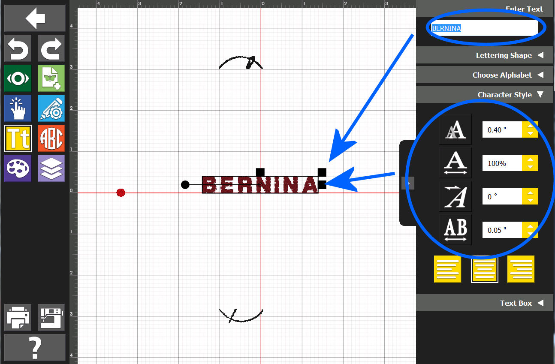The image size is (555, 364).
Task: Toggle the eye preview view
Action: (x=18, y=78)
